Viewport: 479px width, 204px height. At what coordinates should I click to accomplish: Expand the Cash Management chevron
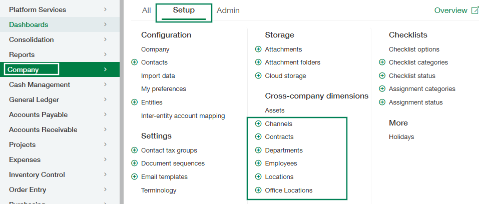click(x=106, y=84)
